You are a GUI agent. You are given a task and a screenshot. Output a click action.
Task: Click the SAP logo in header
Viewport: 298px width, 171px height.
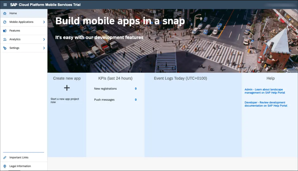14,5
